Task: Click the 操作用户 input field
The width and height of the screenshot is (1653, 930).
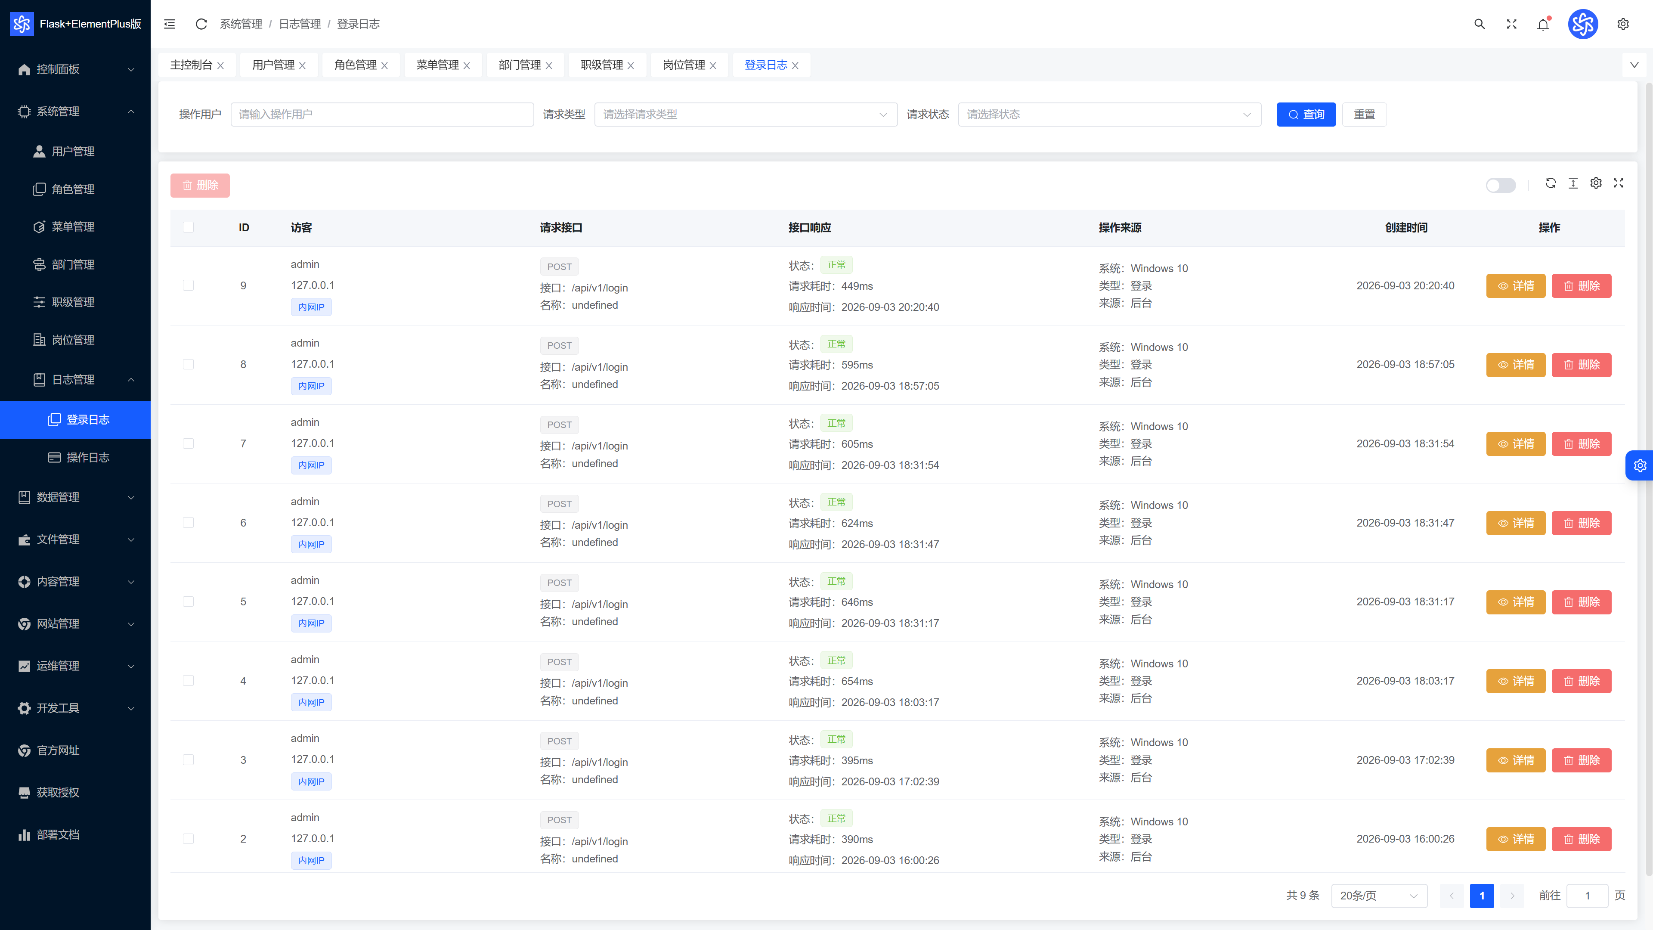Action: tap(382, 114)
